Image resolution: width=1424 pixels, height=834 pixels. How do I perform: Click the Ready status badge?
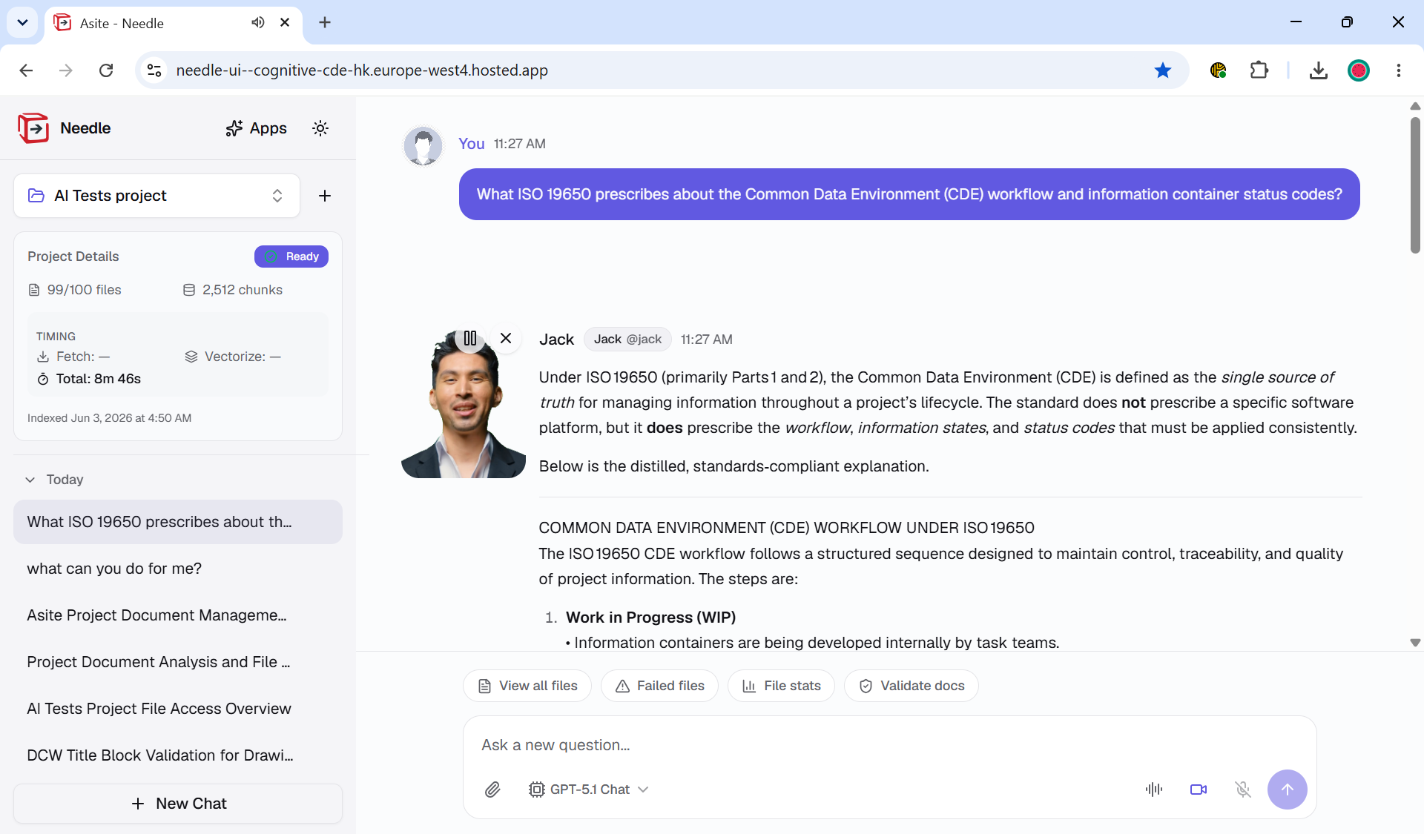(x=291, y=257)
